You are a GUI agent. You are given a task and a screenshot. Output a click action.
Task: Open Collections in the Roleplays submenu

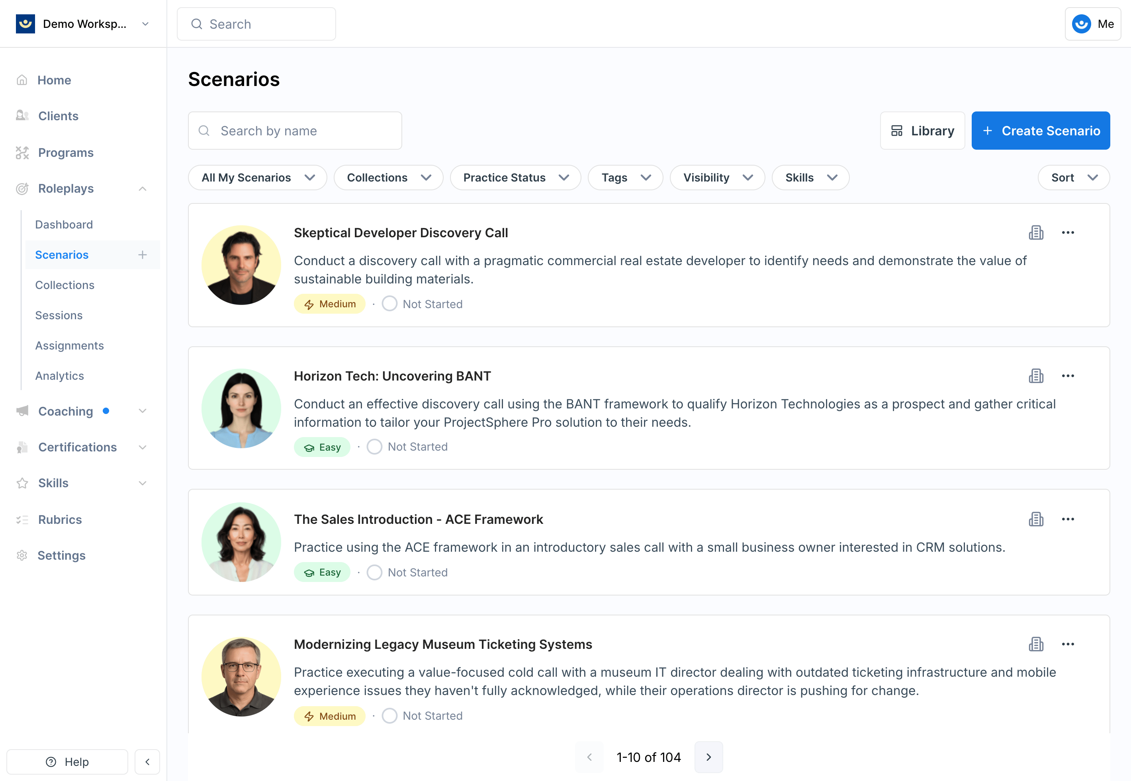65,285
